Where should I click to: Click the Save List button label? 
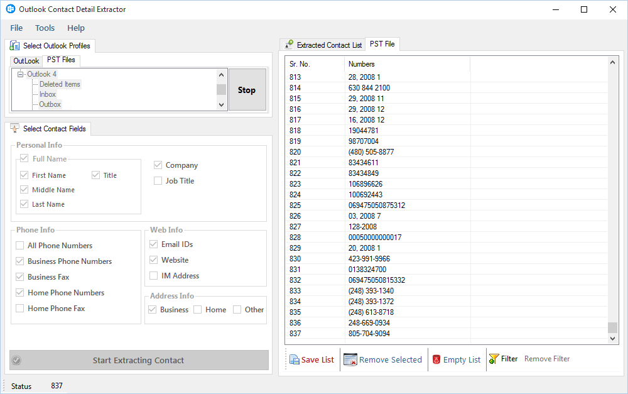[x=317, y=360]
